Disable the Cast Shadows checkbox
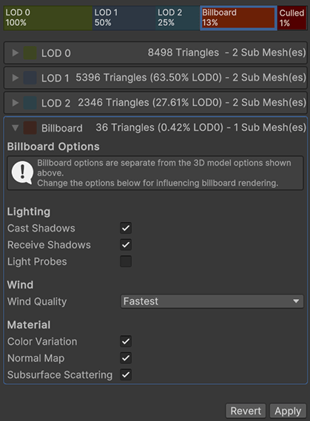This screenshot has height=421, width=310. [x=126, y=228]
